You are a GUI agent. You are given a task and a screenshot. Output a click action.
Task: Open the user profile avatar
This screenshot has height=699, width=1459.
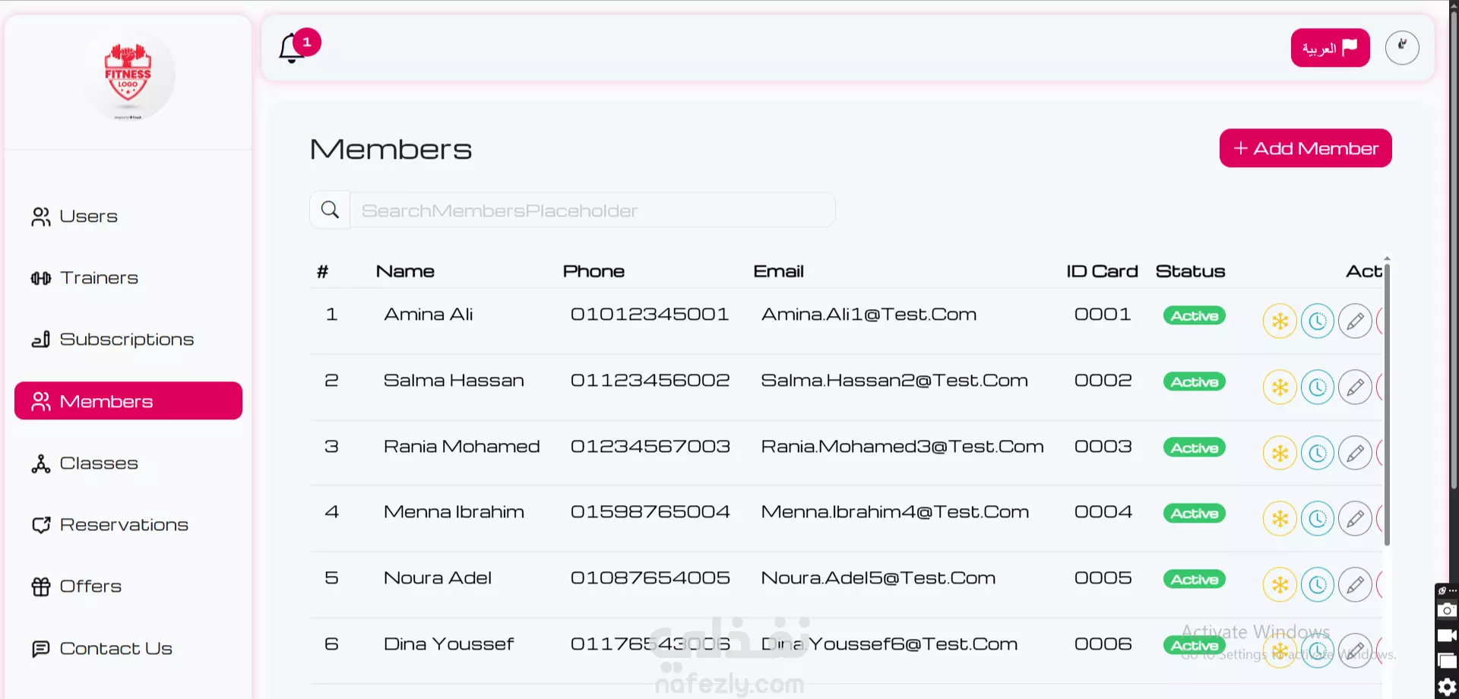click(x=1401, y=47)
